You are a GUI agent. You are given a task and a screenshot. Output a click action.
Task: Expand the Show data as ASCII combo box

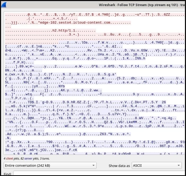tap(157, 165)
